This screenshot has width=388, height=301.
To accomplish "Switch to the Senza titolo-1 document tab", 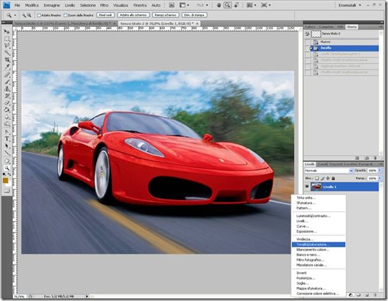I will point(65,23).
